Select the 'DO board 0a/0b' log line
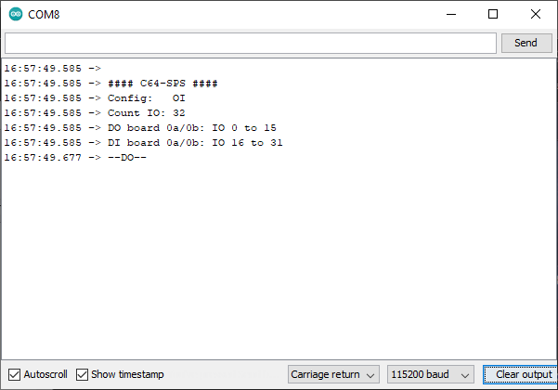The height and width of the screenshot is (390, 558). pos(140,128)
